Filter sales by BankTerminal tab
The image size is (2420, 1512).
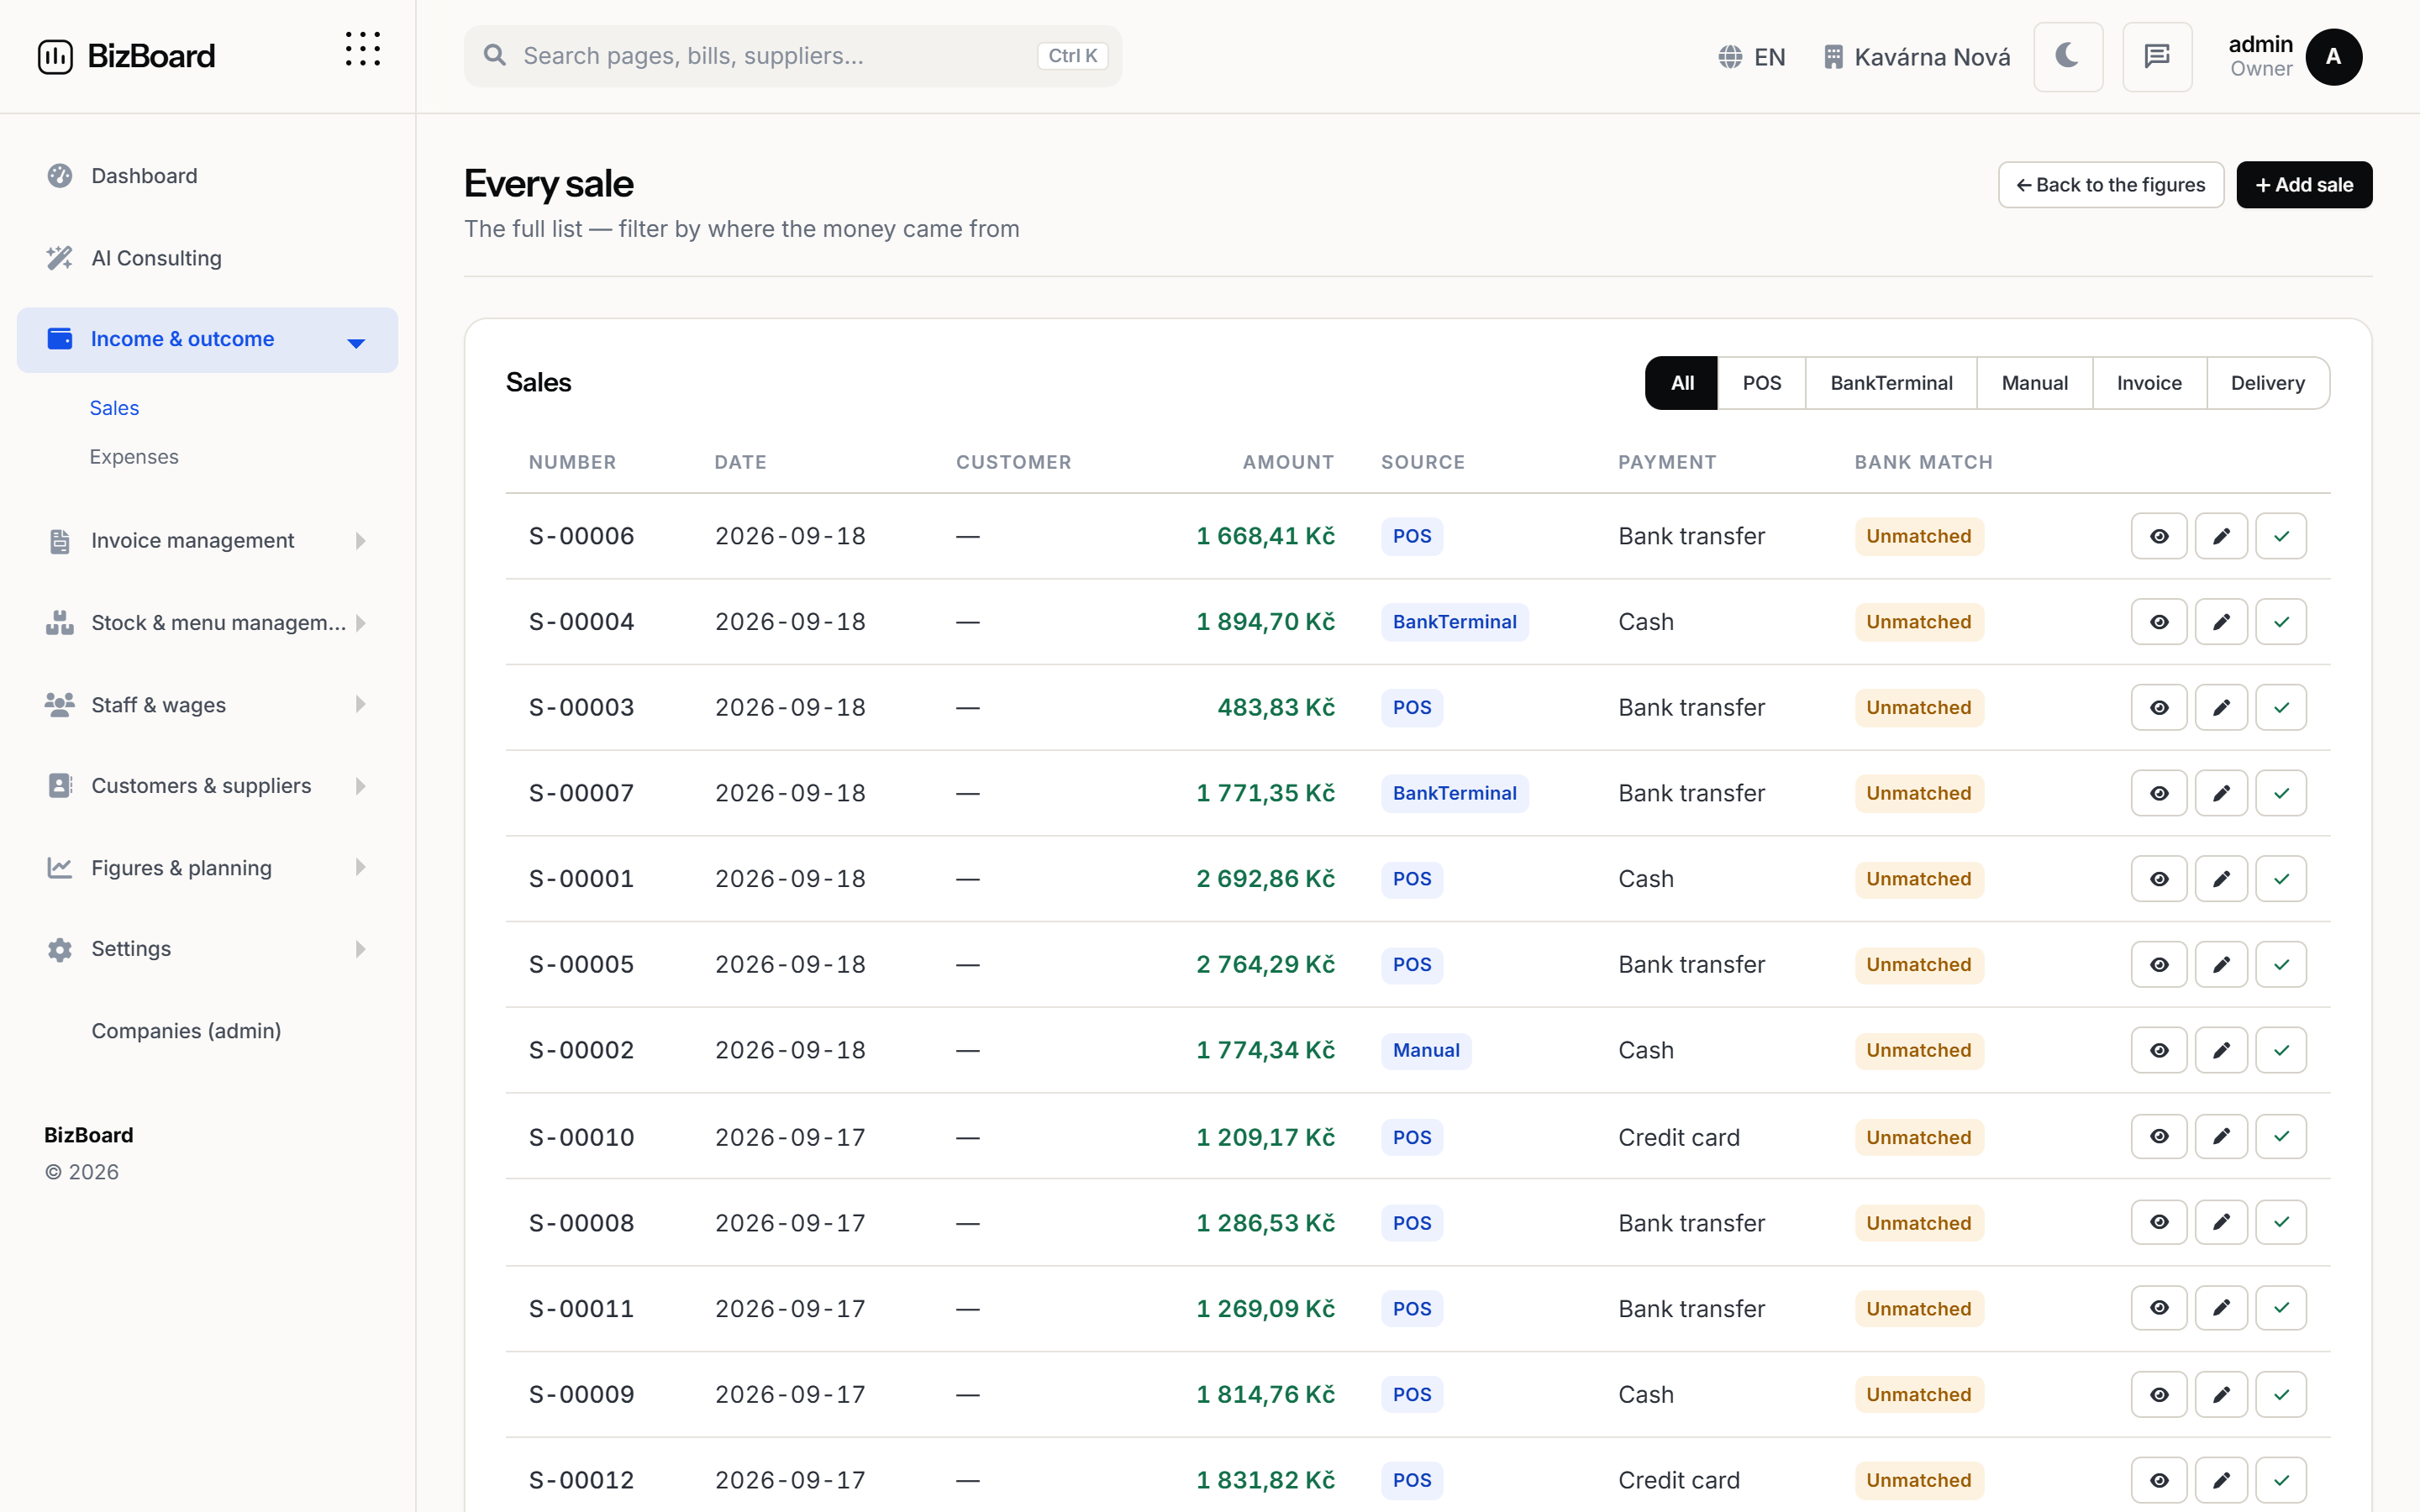[x=1891, y=383]
